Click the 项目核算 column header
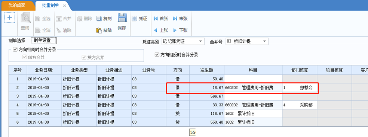This screenshot has width=368, height=137. click(334, 70)
